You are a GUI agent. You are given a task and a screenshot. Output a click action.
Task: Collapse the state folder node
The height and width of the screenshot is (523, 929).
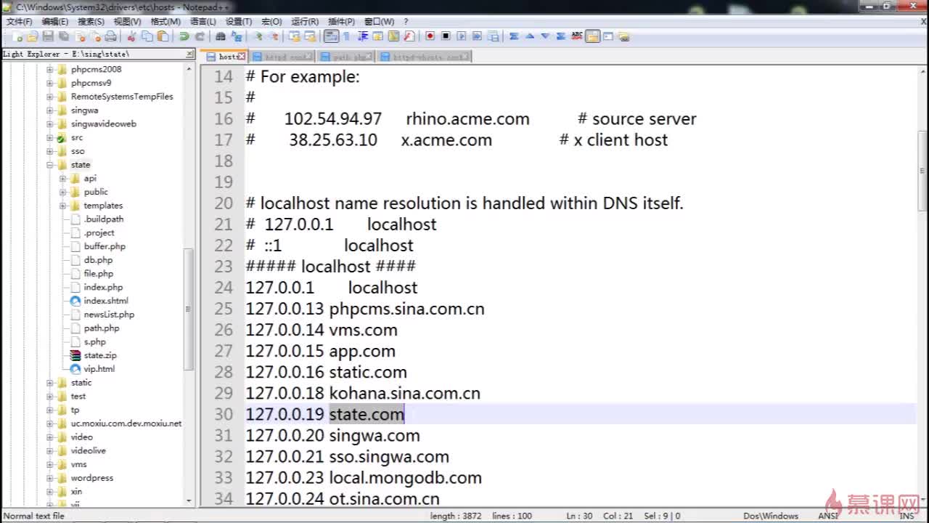(50, 165)
